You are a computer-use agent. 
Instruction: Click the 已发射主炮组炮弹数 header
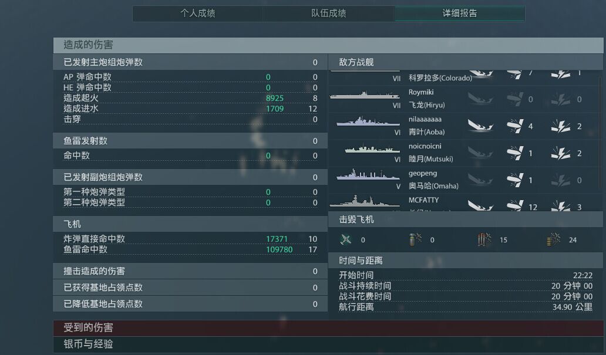(x=190, y=62)
